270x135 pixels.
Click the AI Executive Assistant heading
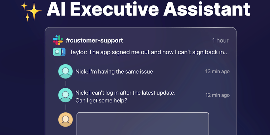[x=148, y=9]
